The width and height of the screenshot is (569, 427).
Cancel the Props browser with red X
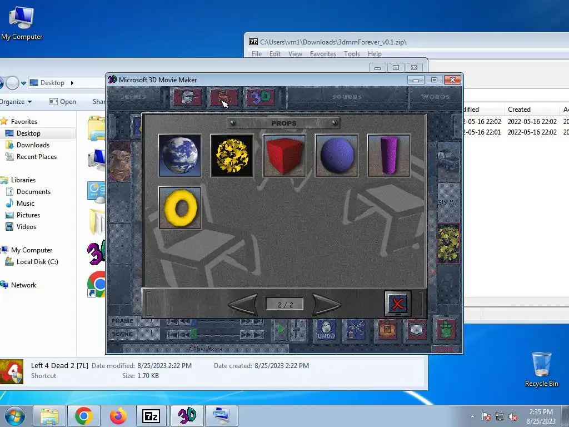point(398,304)
